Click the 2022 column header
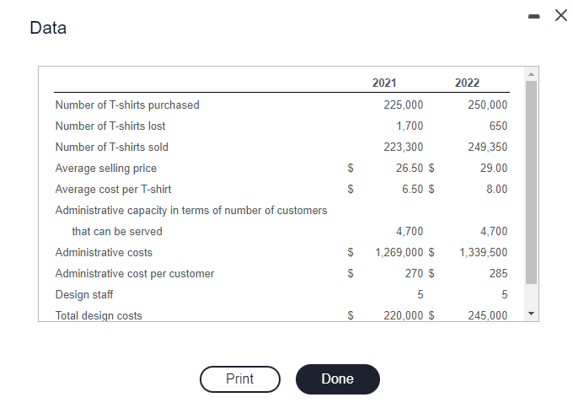The image size is (573, 408). coord(467,83)
